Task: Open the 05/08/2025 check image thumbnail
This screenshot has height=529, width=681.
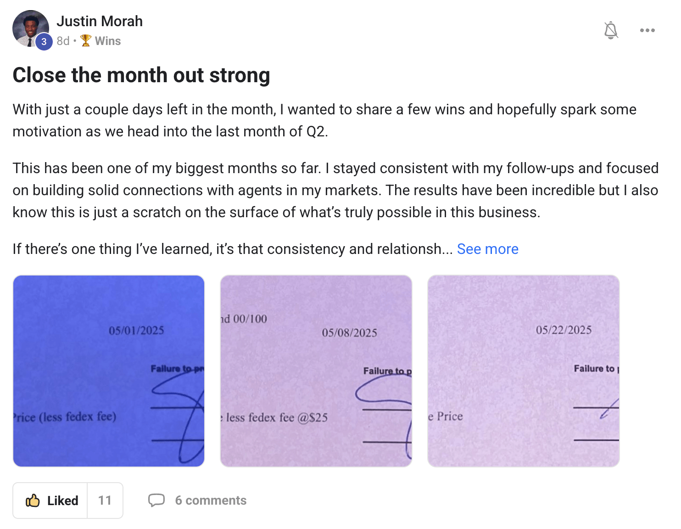Action: 316,371
